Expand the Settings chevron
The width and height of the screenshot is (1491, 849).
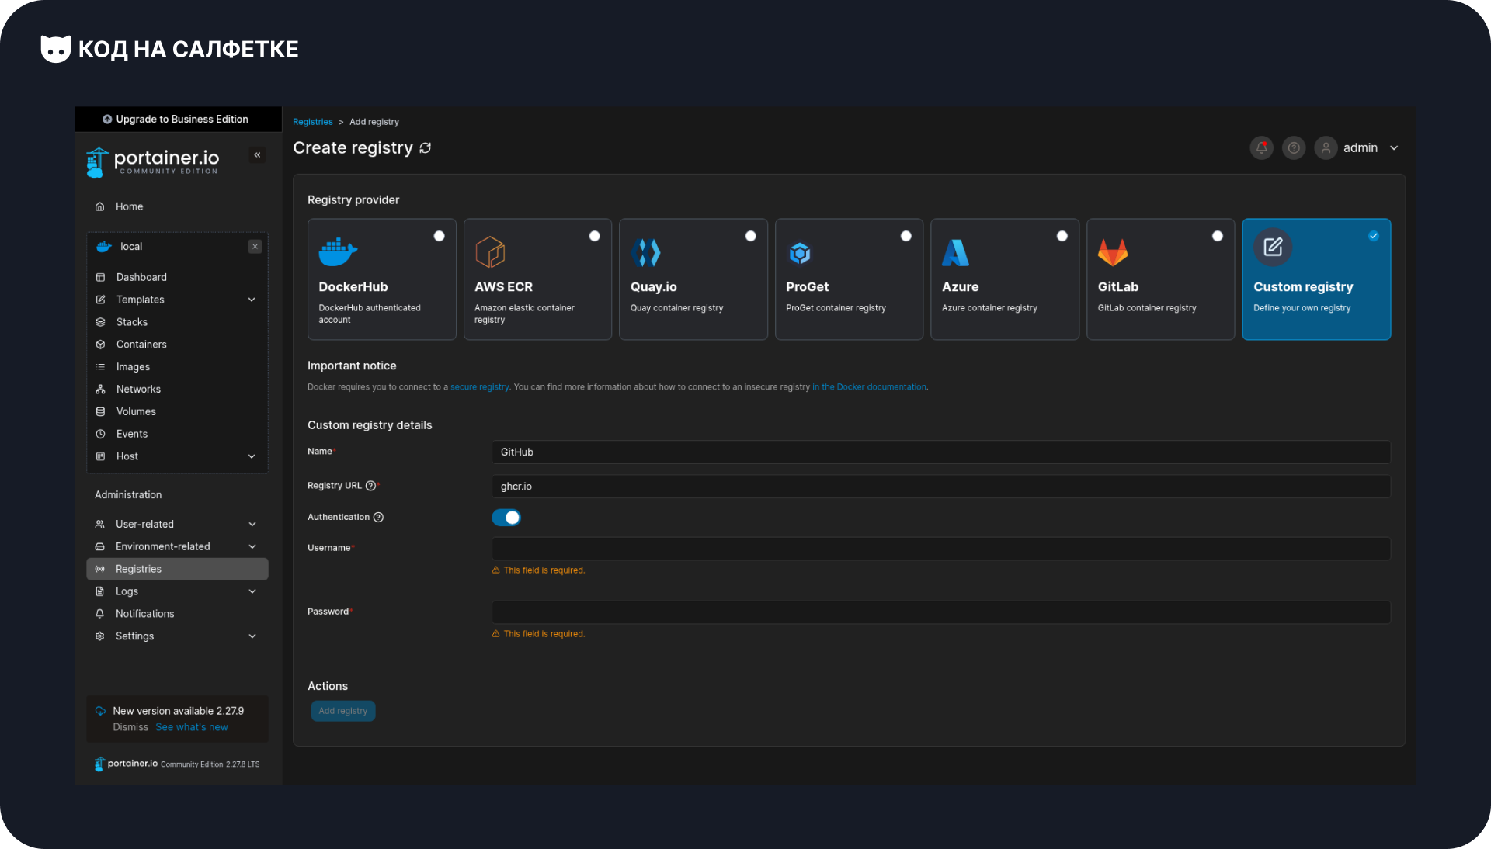(252, 636)
